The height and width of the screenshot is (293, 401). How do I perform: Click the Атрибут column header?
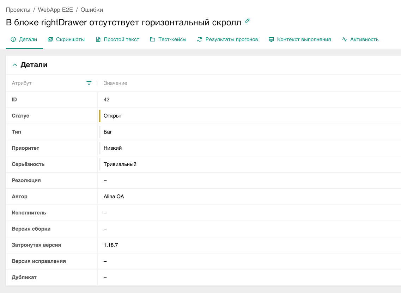[22, 83]
